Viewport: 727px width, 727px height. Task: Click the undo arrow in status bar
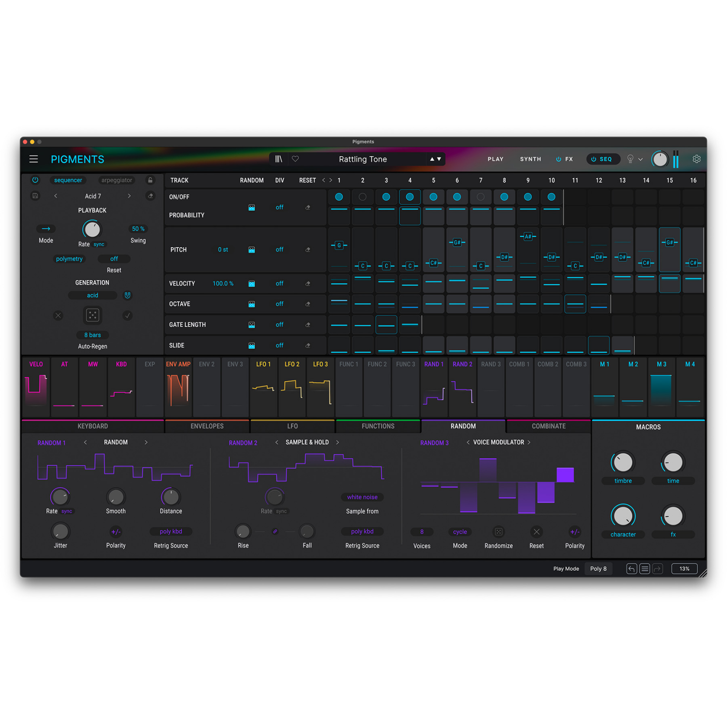[x=632, y=569]
